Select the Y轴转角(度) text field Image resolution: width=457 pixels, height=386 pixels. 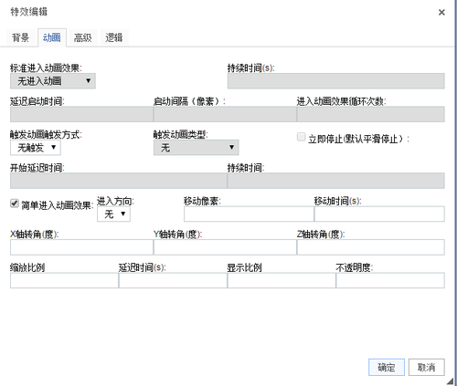click(x=225, y=247)
